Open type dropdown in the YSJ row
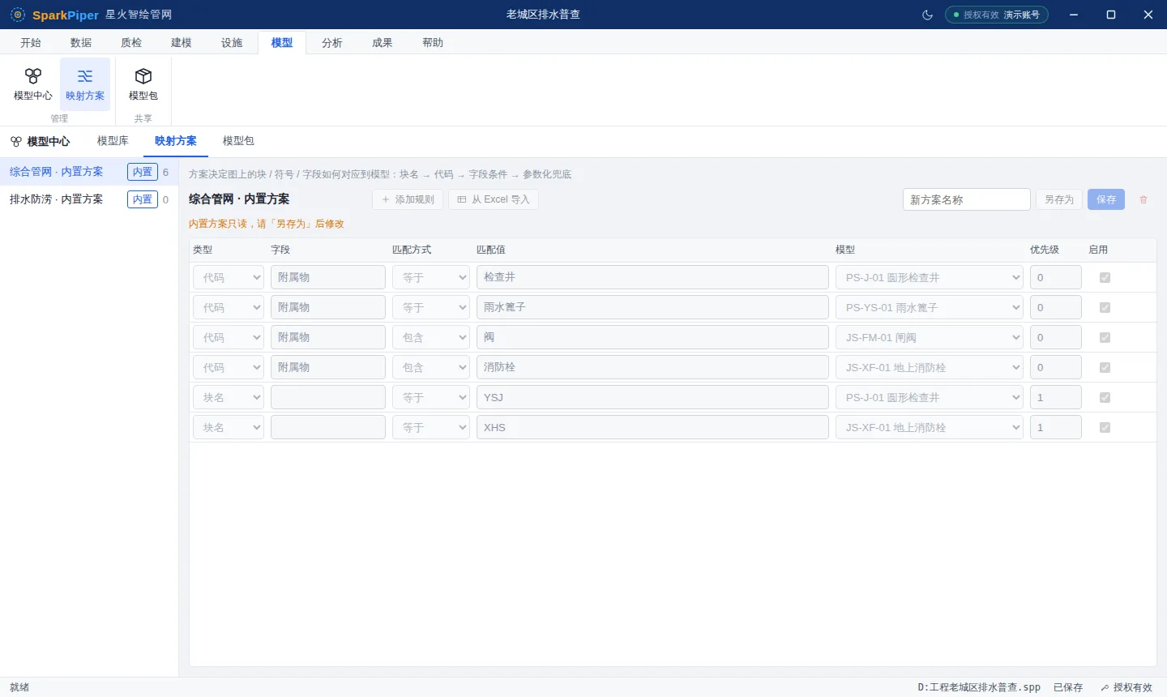 [x=229, y=397]
